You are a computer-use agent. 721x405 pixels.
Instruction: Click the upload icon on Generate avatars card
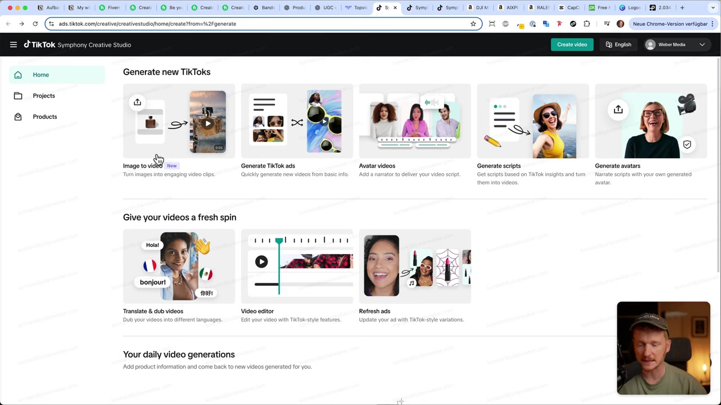point(618,109)
